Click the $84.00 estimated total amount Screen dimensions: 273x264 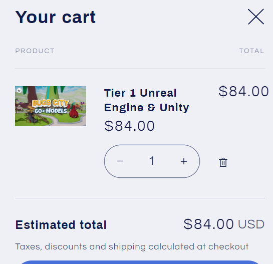pyautogui.click(x=208, y=224)
